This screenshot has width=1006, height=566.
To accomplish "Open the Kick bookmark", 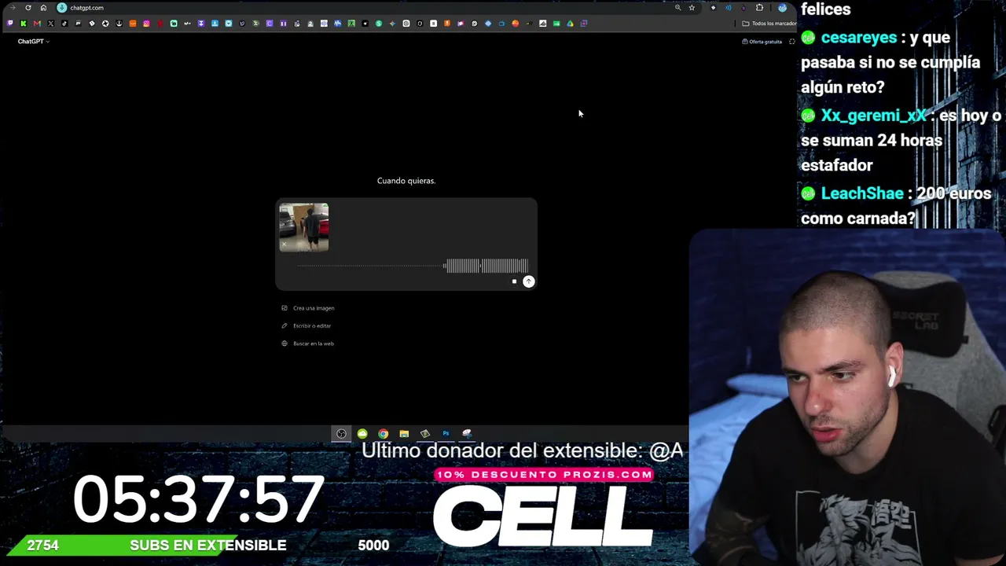I will (x=24, y=24).
